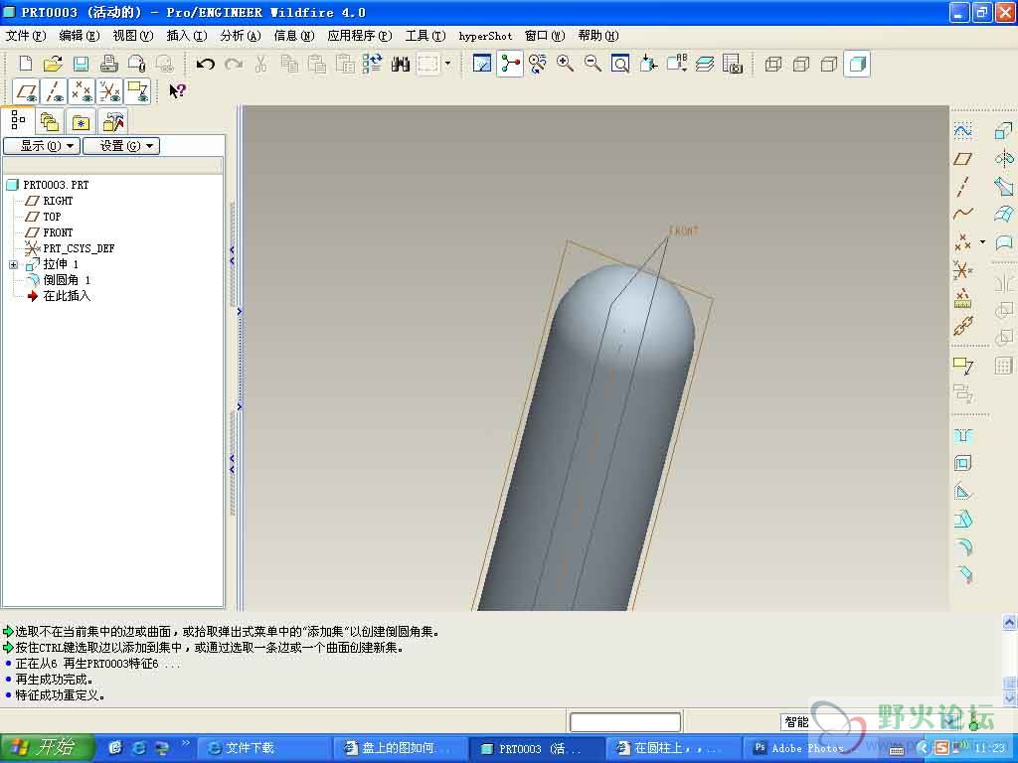Create a datum plane from right toolbar

[x=962, y=158]
